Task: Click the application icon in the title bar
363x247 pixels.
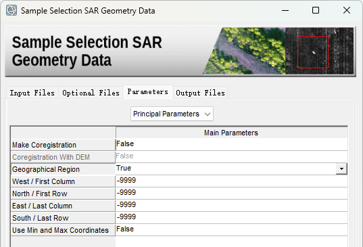Action: click(11, 10)
